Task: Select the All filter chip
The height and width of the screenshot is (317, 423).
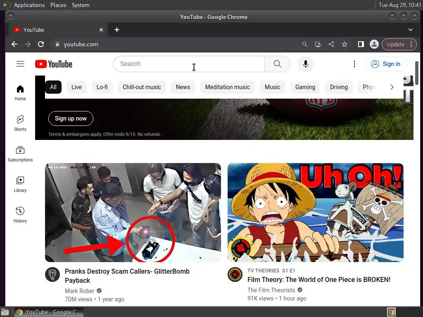Action: point(53,87)
